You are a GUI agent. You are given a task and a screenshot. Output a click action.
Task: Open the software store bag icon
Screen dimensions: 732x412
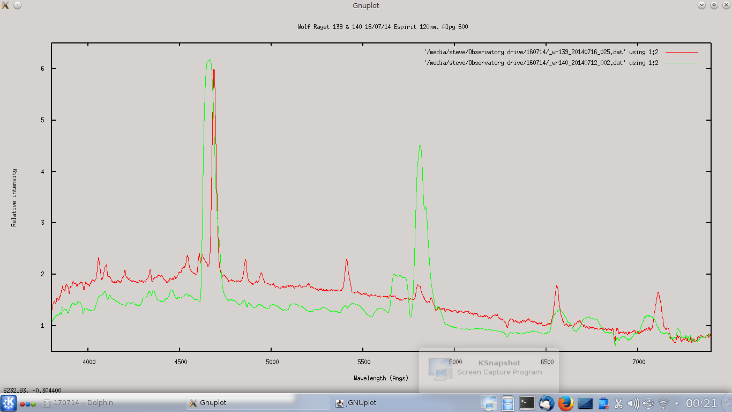(603, 403)
